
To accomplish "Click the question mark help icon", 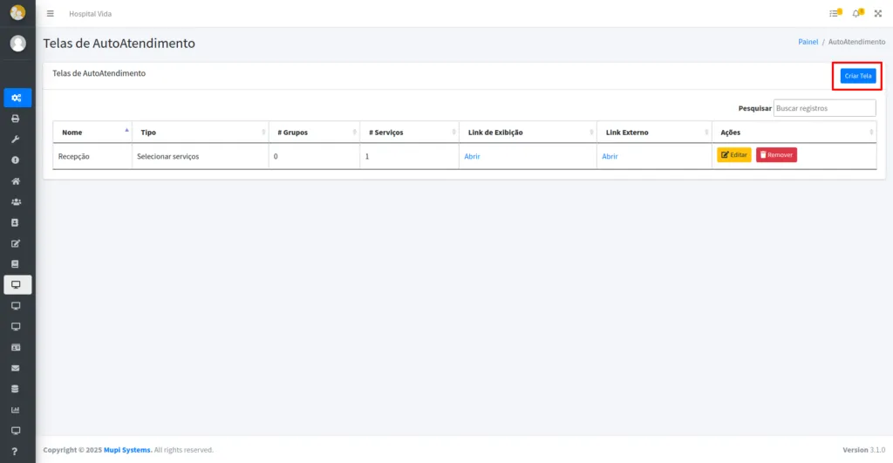I will coord(16,451).
